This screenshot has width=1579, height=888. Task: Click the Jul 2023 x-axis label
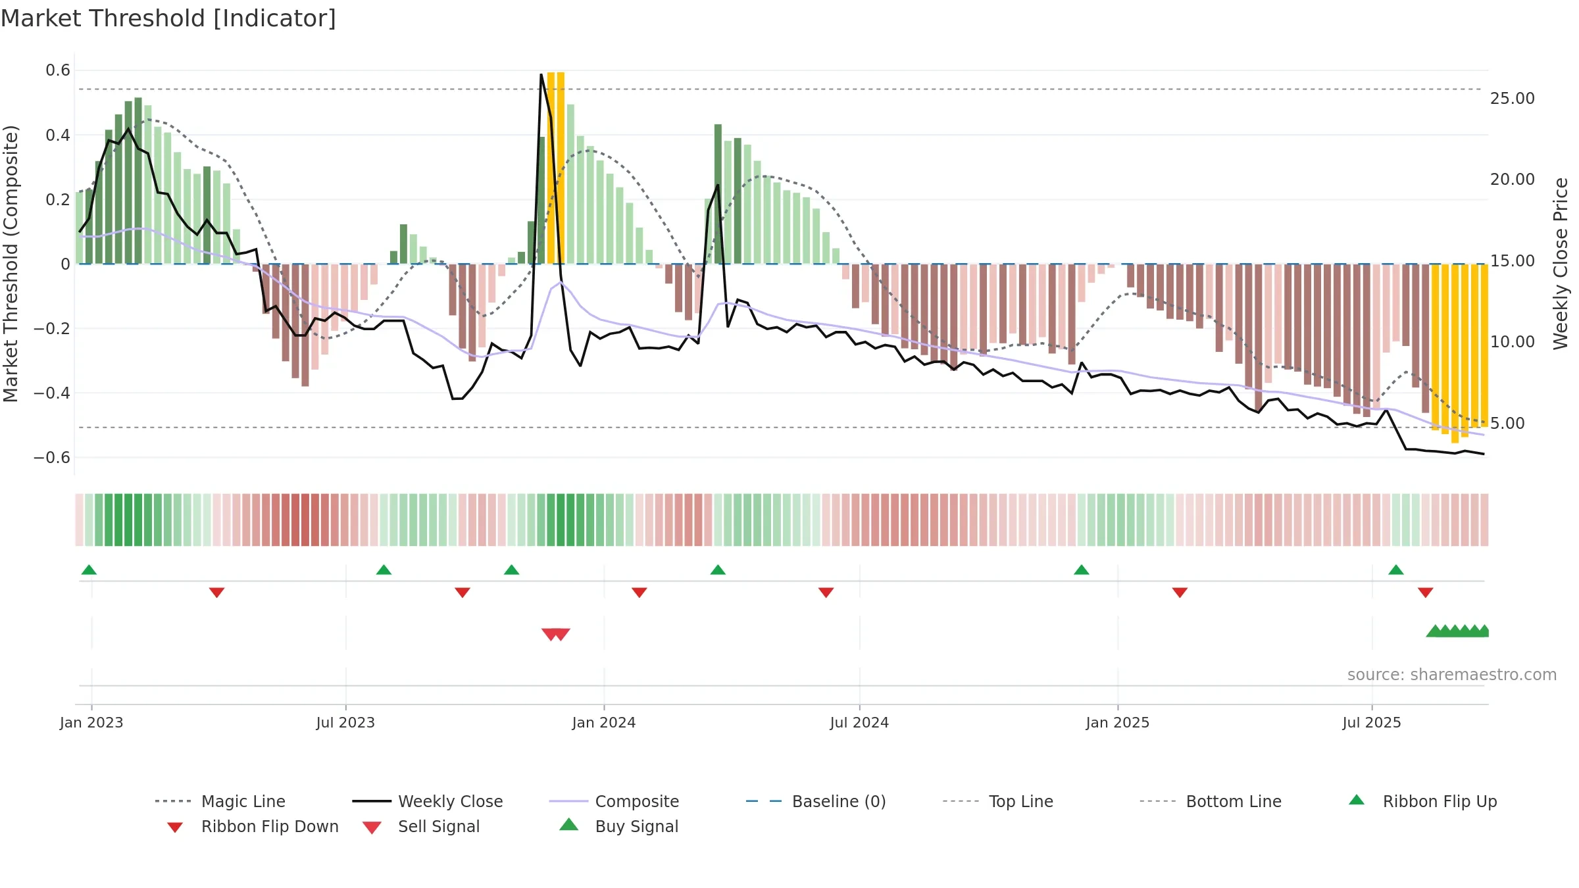(345, 722)
